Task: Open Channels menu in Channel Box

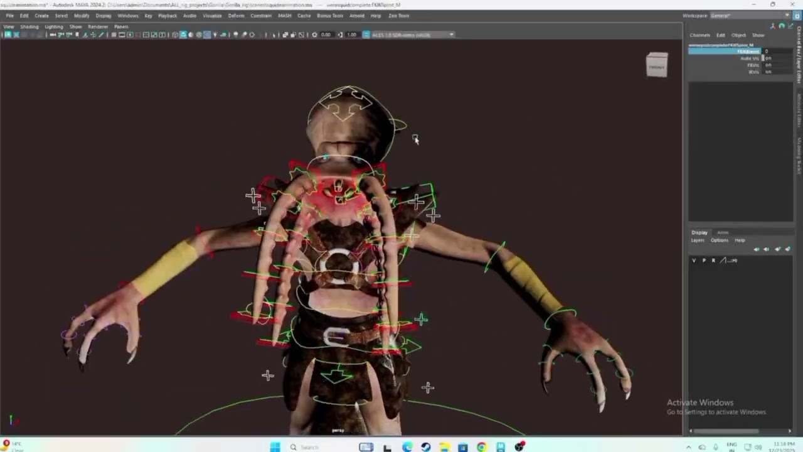Action: 700,35
